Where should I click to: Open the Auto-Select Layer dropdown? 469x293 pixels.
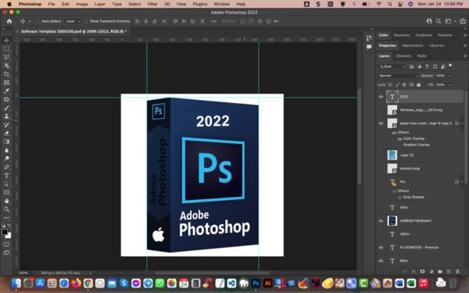click(73, 21)
